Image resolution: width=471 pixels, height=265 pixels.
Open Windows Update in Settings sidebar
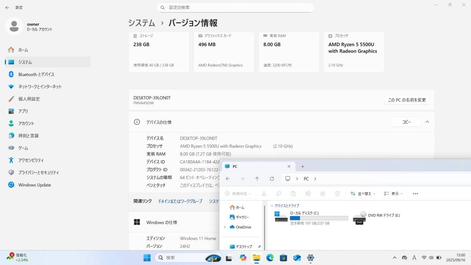point(35,185)
